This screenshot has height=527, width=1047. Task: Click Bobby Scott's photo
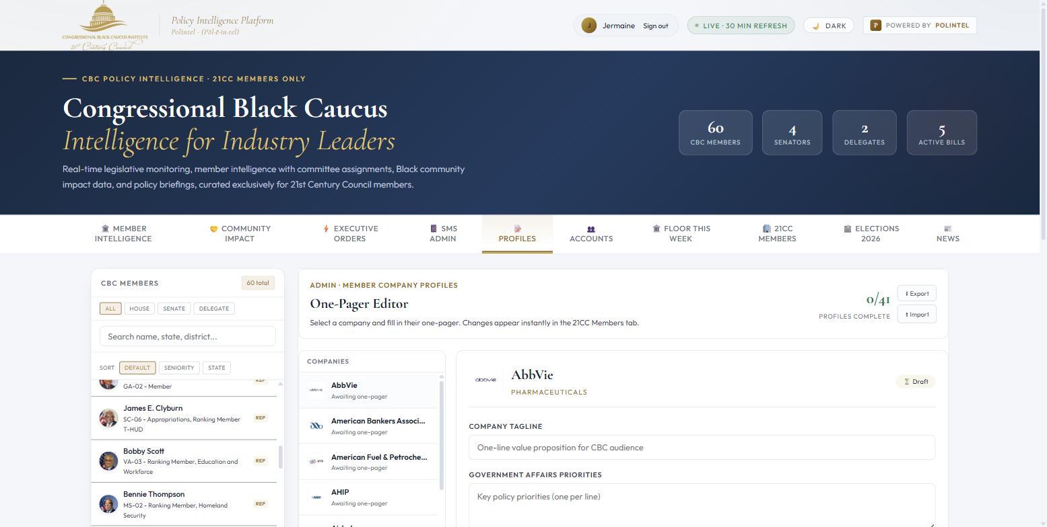click(x=108, y=461)
